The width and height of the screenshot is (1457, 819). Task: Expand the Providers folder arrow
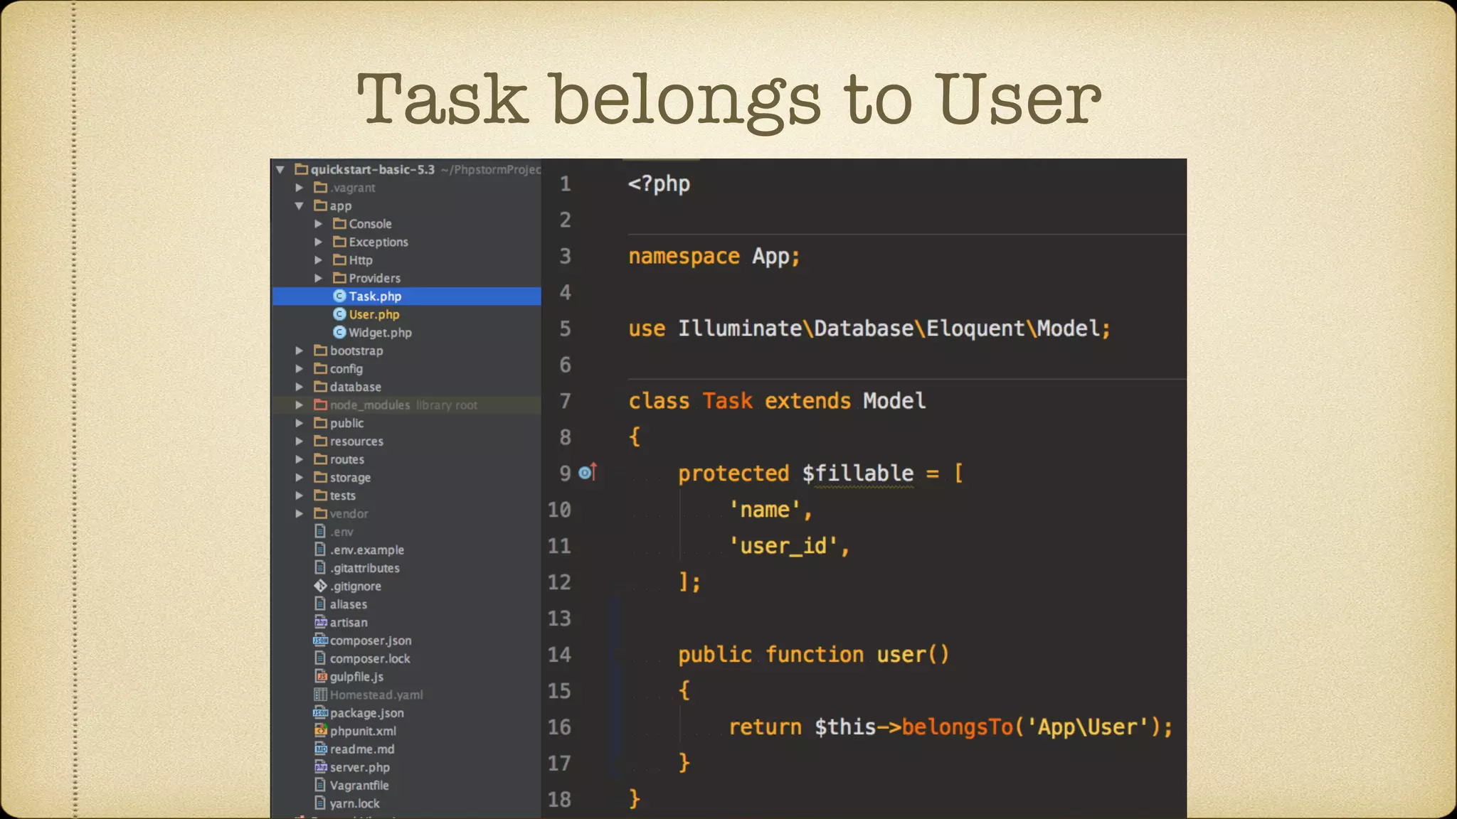319,278
